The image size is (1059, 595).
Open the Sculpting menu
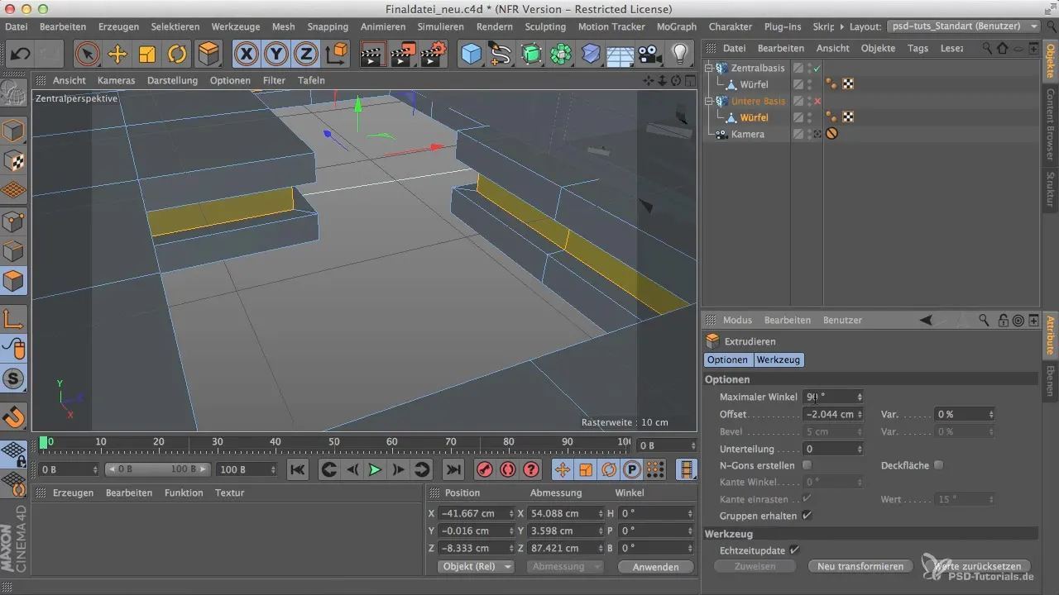[545, 26]
